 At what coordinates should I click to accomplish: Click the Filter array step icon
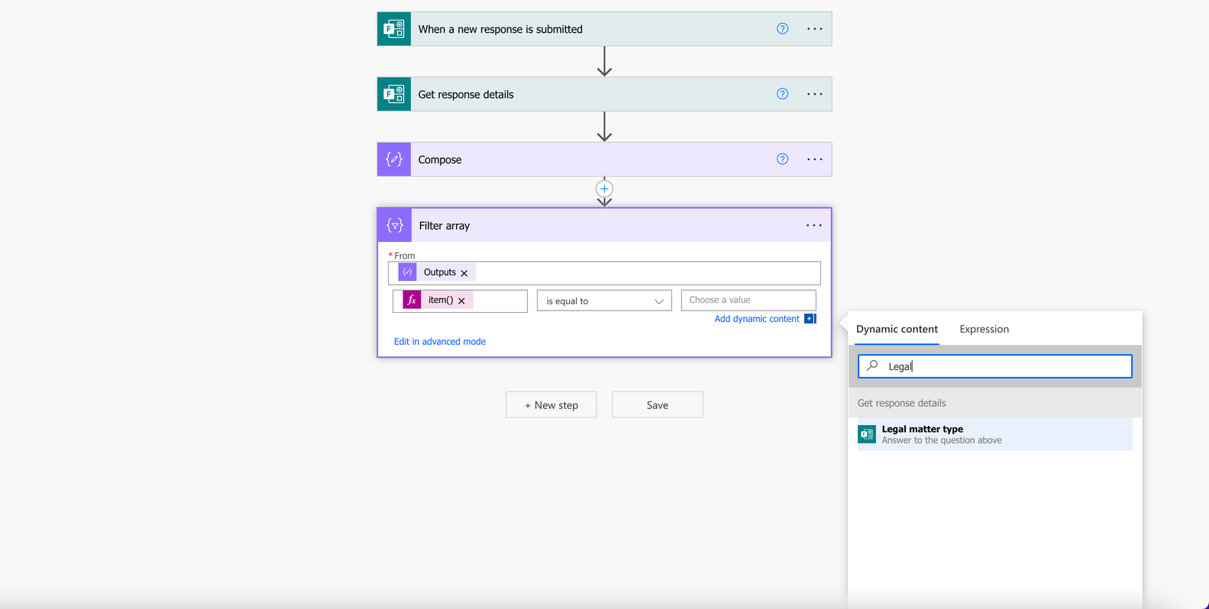395,225
